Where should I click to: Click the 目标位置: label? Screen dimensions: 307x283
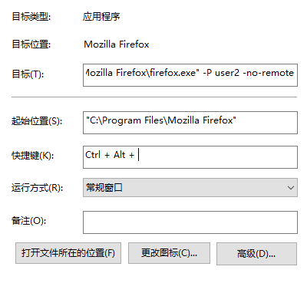point(31,44)
